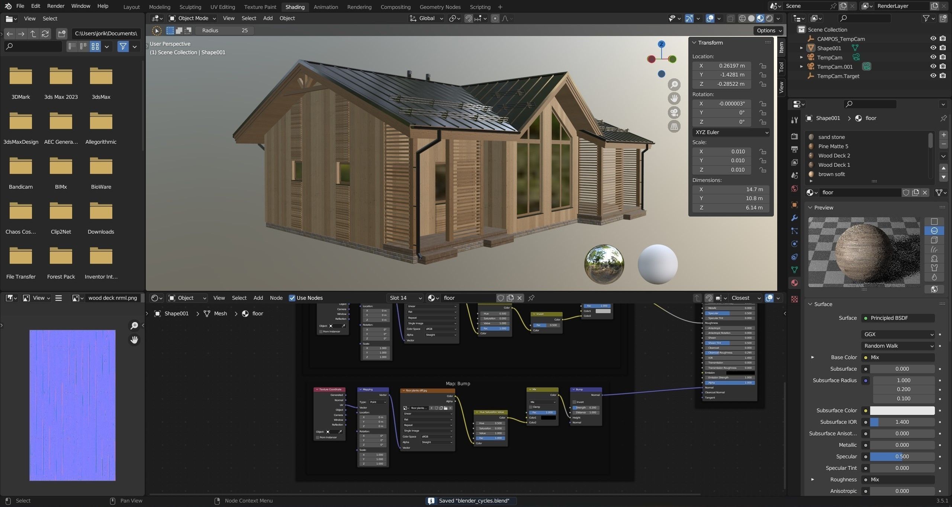Viewport: 952px width, 507px height.
Task: Open Global transform orientation dropdown
Action: 427,18
